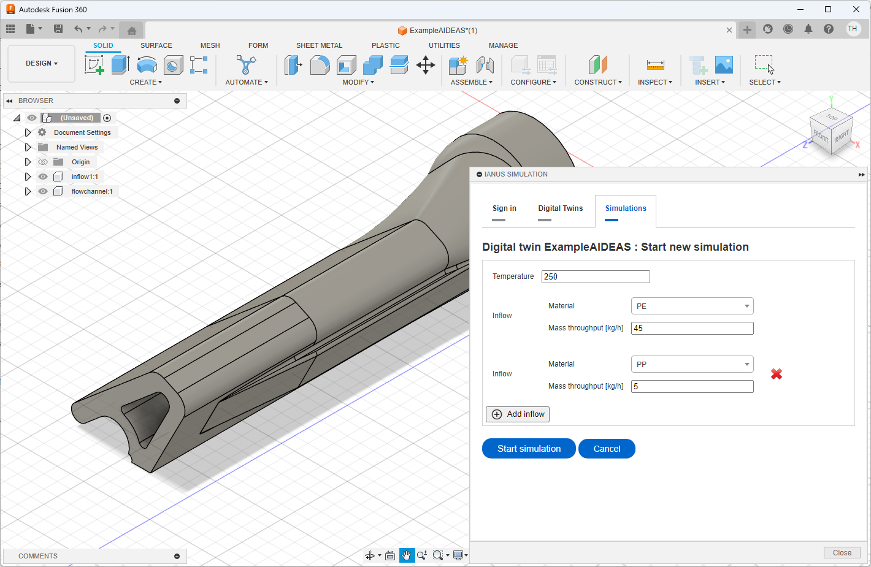Image resolution: width=871 pixels, height=567 pixels.
Task: Open the Measure tool under Inspect
Action: (655, 64)
